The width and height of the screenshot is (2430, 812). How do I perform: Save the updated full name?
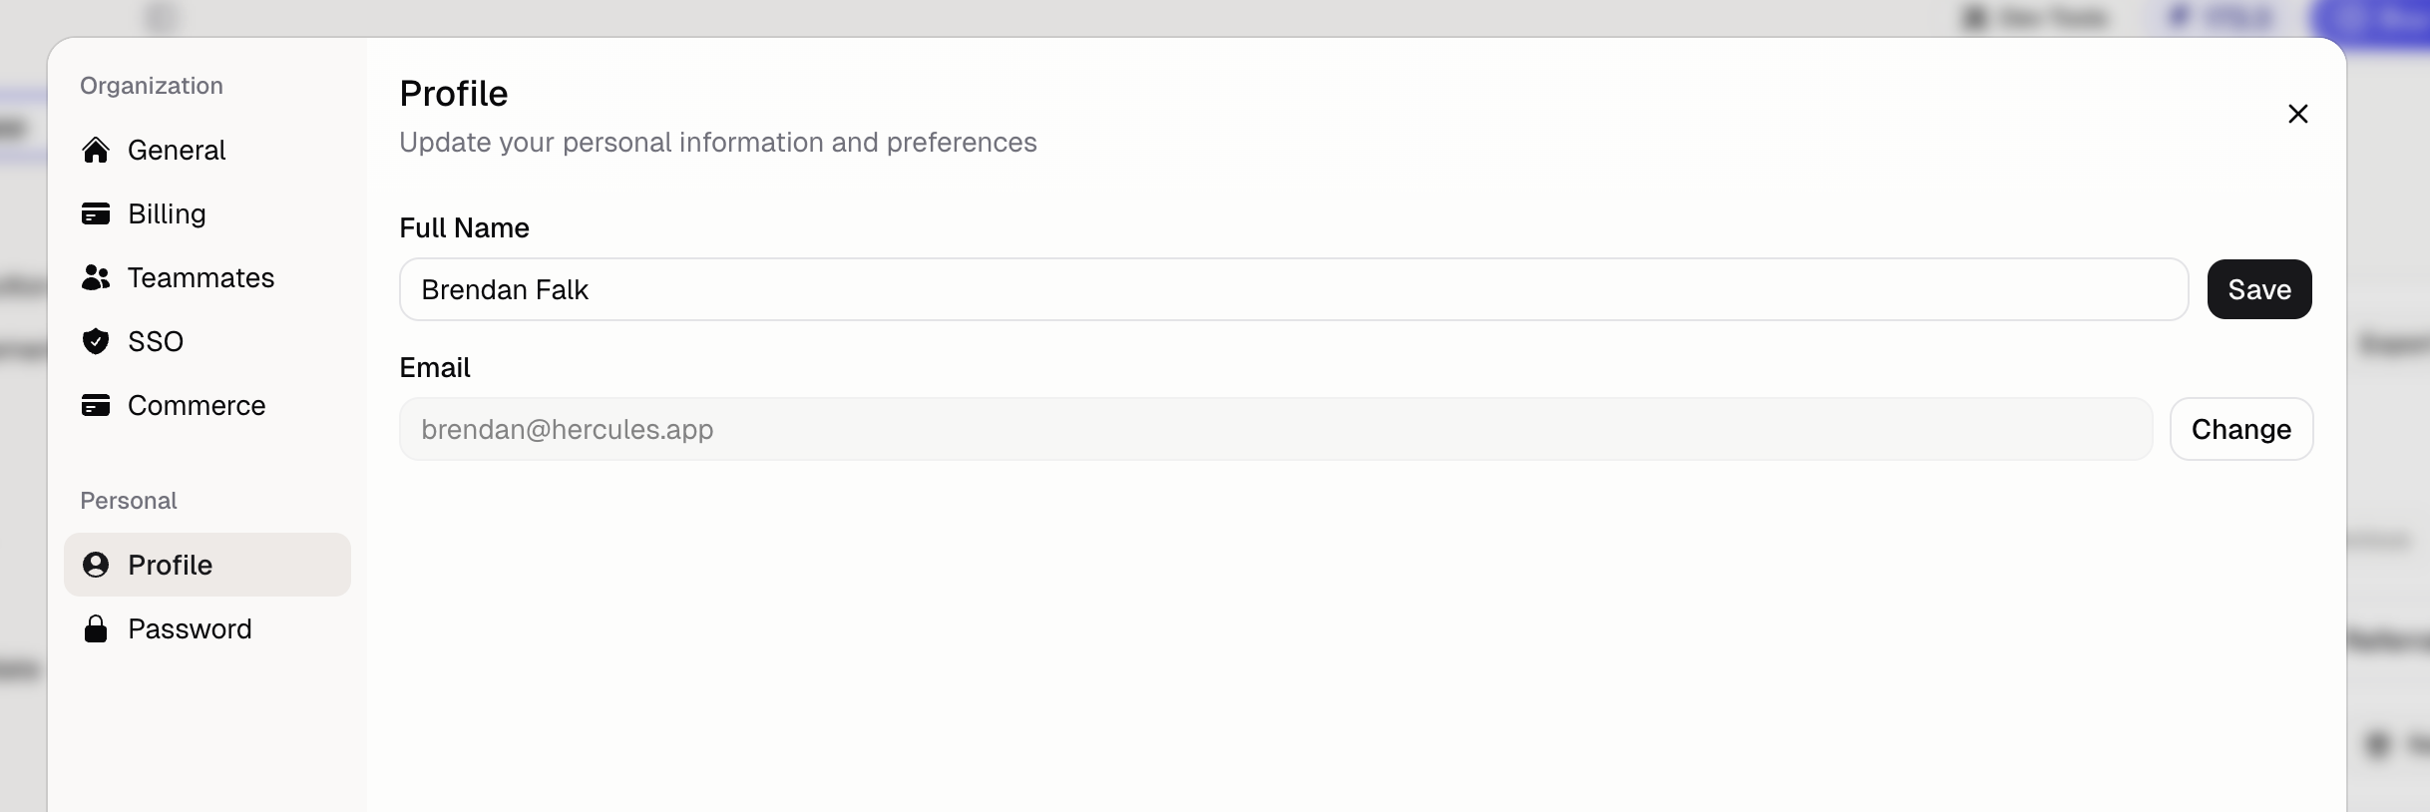coord(2258,289)
